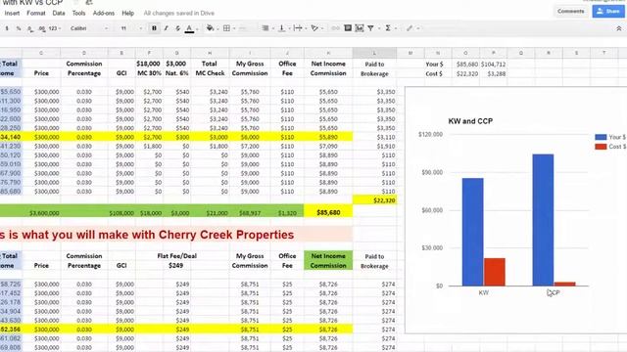Open the 123 more formats dropdown
This screenshot has width=627, height=352.
[55, 28]
